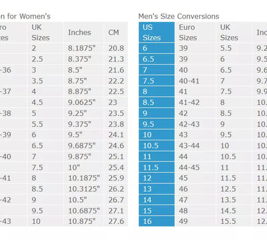The height and width of the screenshot is (240, 267).
Task: Select men's US size 6 cell
Action: coord(156,48)
